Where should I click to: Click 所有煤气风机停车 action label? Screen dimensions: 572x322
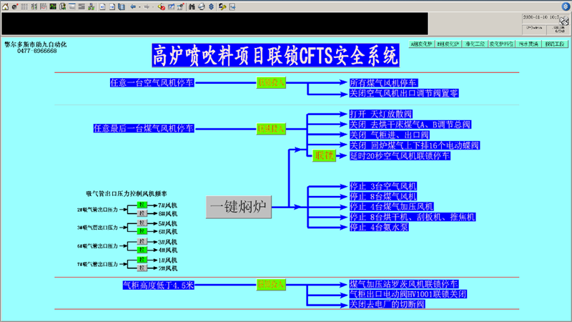point(384,83)
